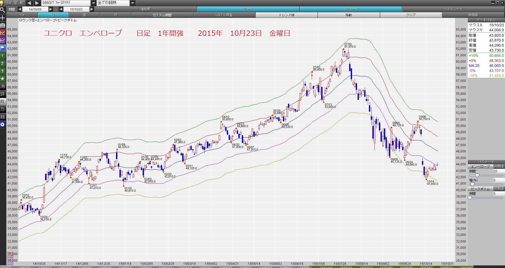This screenshot has width=505, height=268.
Task: Toggle the 移動 move mode
Action: [349, 15]
